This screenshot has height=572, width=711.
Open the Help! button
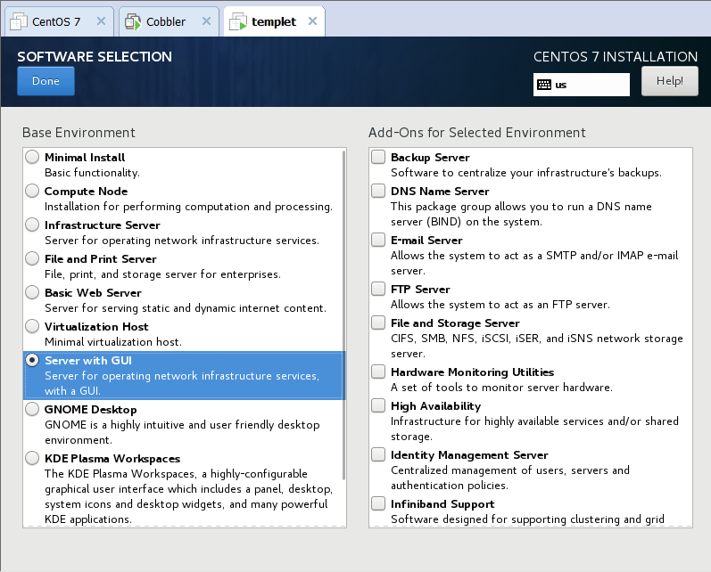[x=670, y=81]
